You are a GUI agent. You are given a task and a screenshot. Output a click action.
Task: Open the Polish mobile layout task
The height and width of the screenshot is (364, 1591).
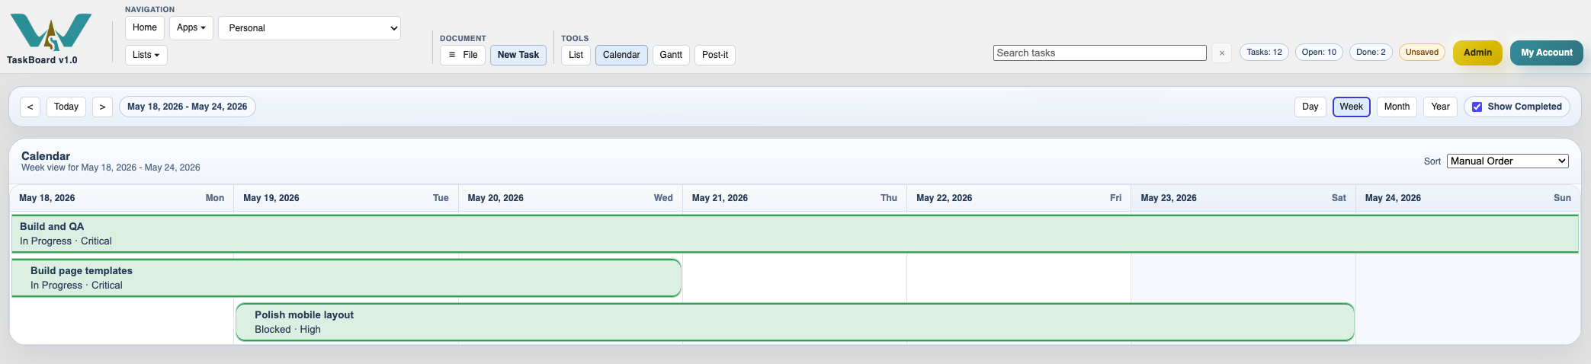(x=795, y=322)
